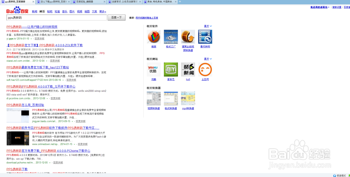Select the 新闻 search category
Image resolution: width=350 pixels, height=177 pixels.
click(35, 12)
